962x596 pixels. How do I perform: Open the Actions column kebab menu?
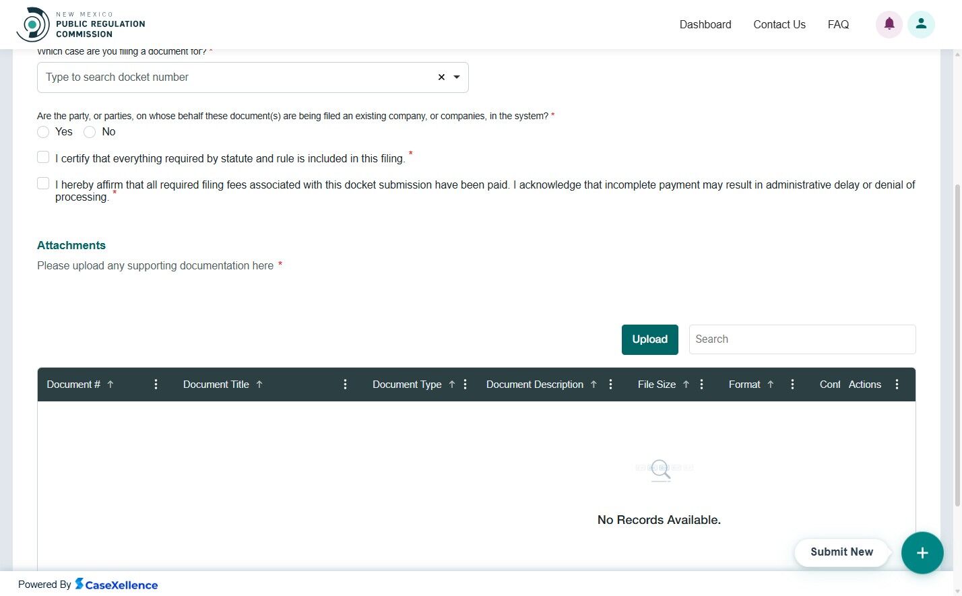click(x=897, y=384)
